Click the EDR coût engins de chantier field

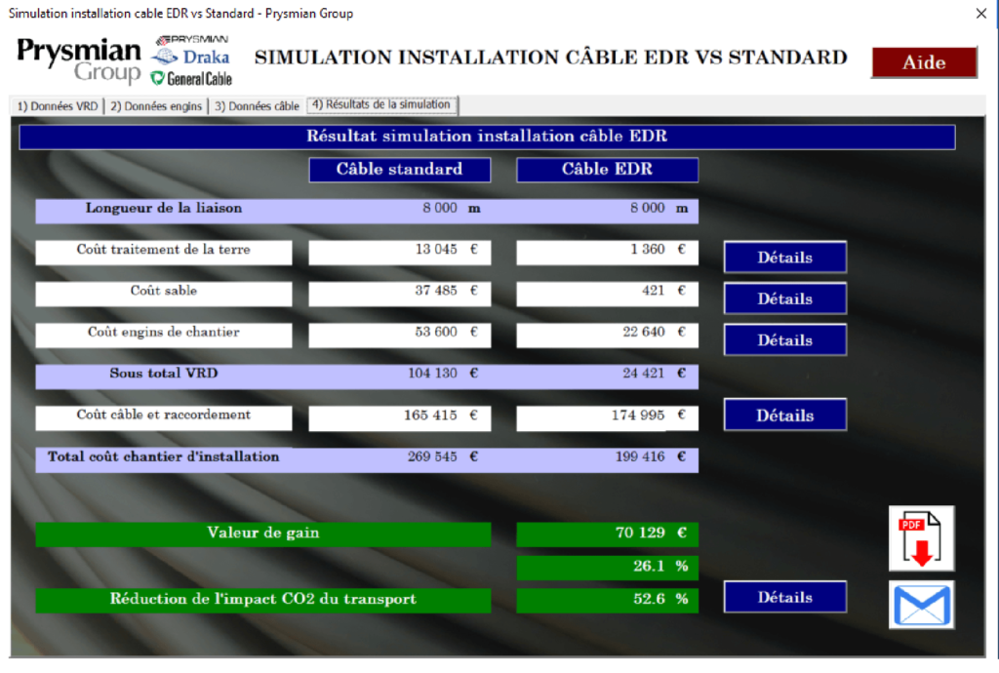tap(607, 334)
